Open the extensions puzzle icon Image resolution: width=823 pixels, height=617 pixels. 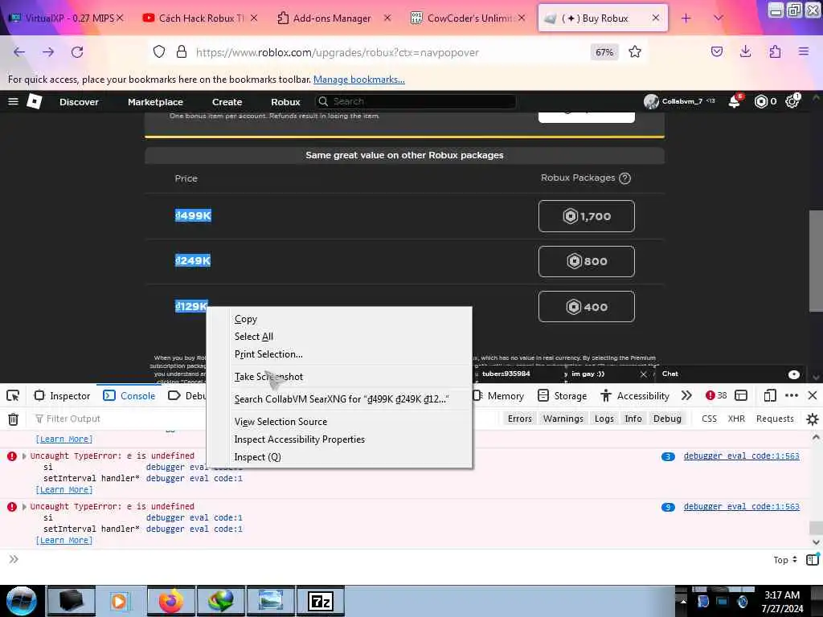[x=775, y=51]
